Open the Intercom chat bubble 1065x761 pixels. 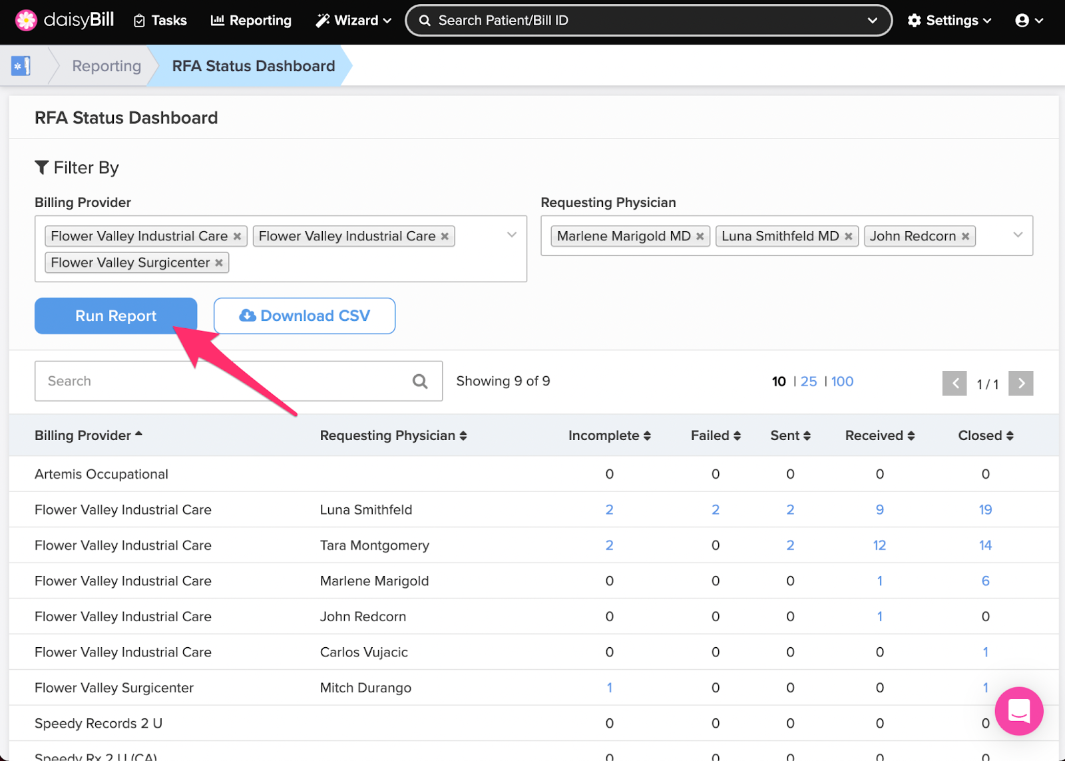click(1018, 711)
